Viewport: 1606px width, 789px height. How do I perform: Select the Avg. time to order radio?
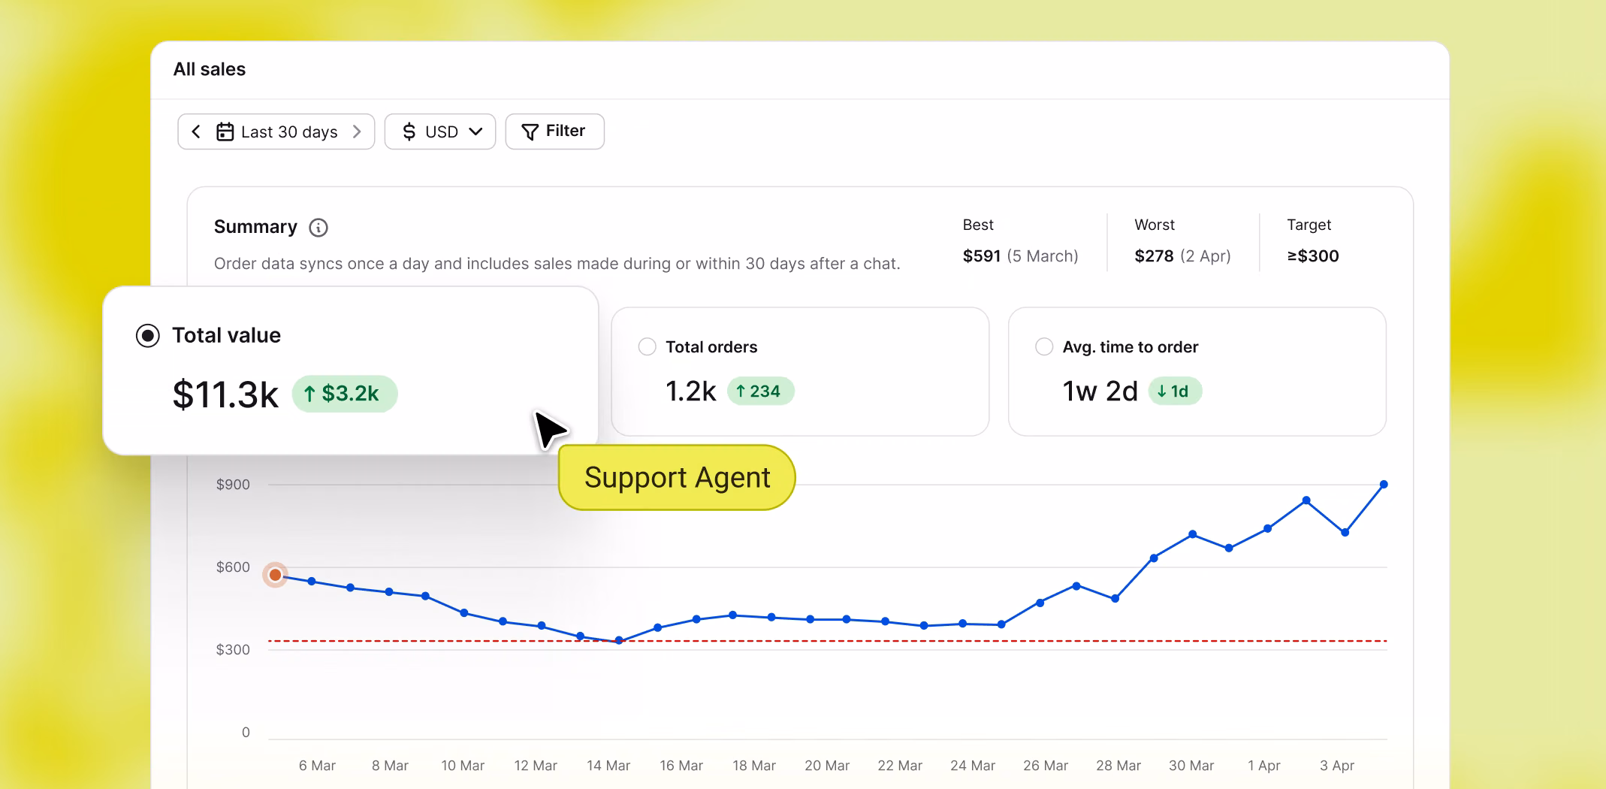pos(1044,346)
